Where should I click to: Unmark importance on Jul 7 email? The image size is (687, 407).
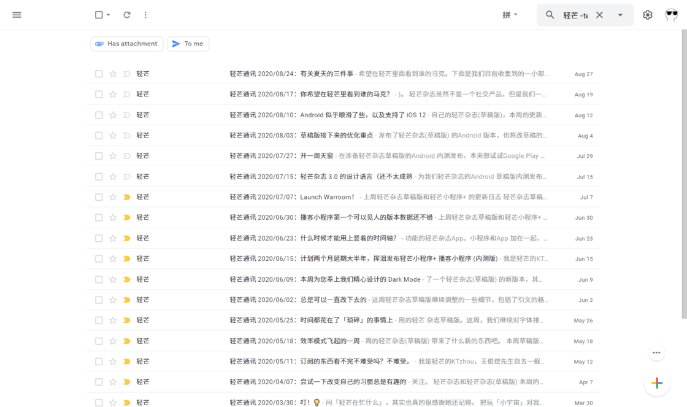point(127,197)
